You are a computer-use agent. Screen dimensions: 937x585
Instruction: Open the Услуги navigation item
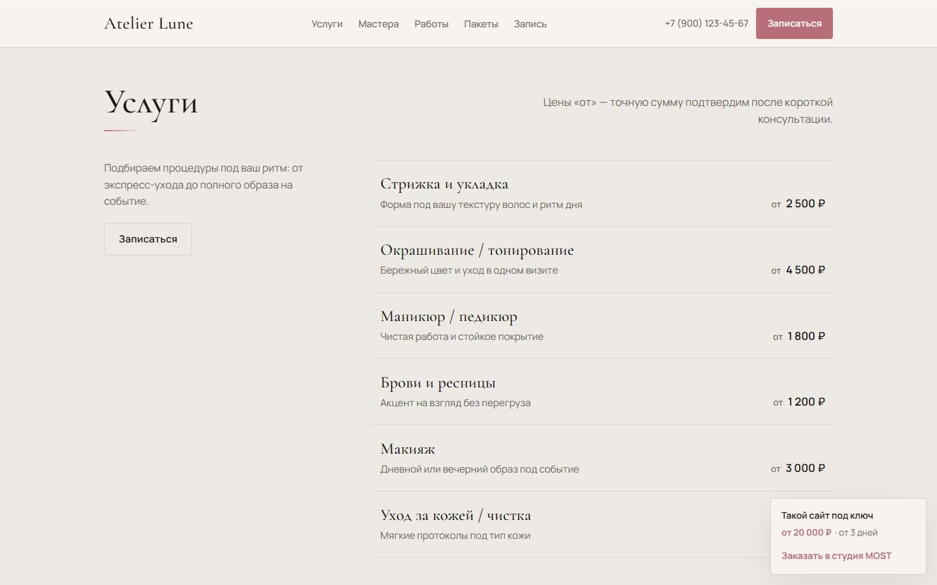[x=327, y=24]
